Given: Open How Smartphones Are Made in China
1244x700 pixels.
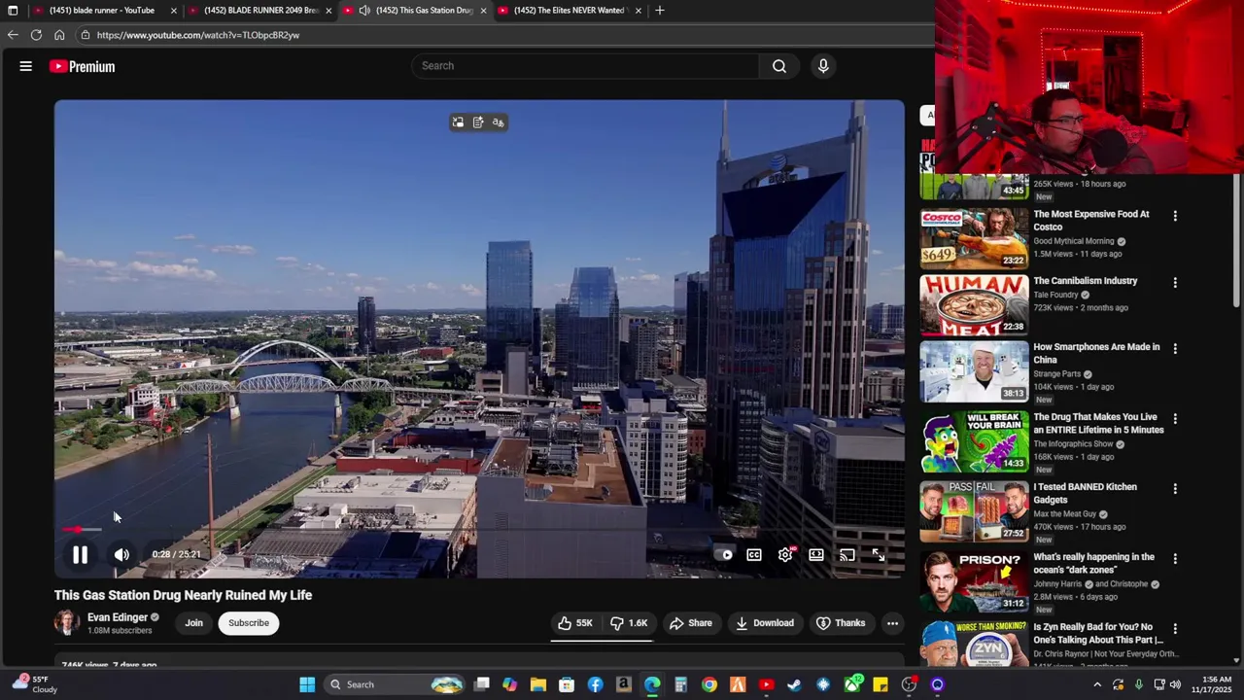Looking at the screenshot, I should pos(1096,353).
